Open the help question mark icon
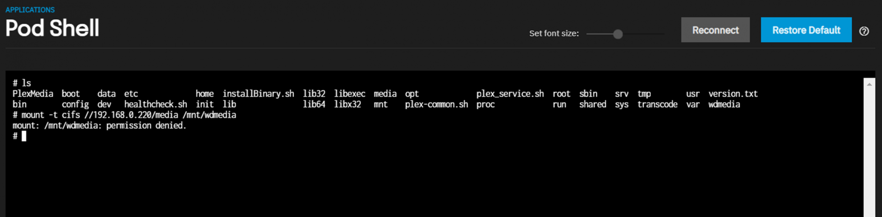The height and width of the screenshot is (217, 882). tap(864, 31)
